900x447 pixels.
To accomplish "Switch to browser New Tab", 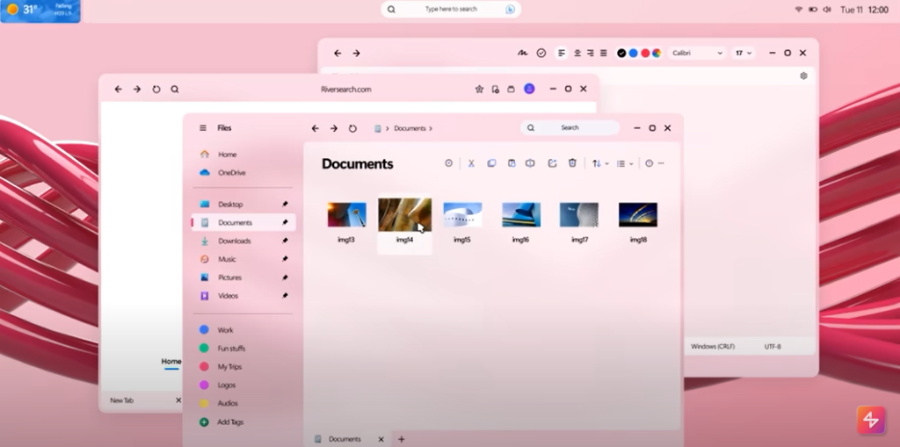I will coord(121,400).
